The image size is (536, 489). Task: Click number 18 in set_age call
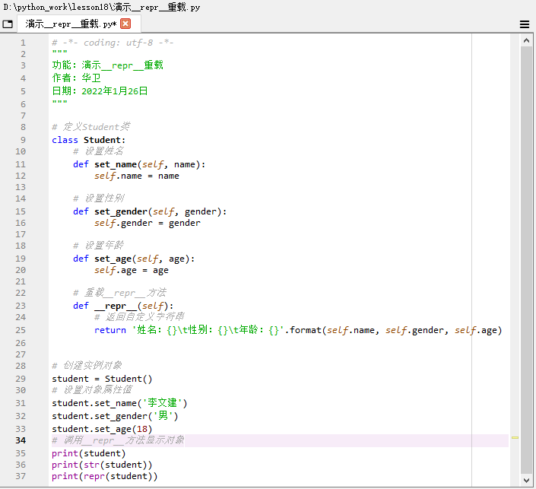click(x=142, y=429)
